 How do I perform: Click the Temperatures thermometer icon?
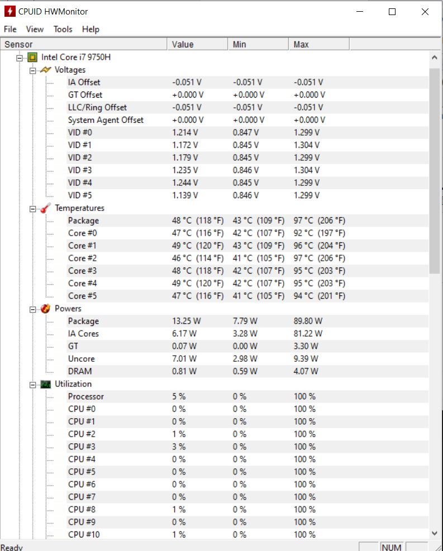pyautogui.click(x=45, y=208)
